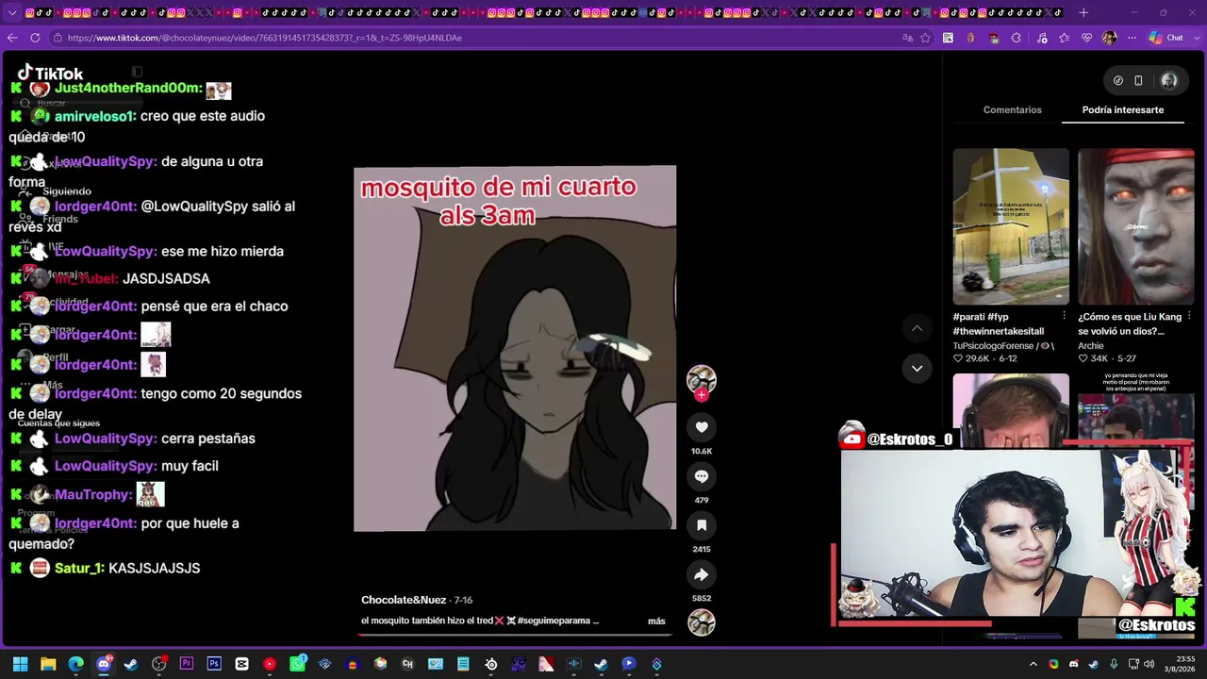This screenshot has width=1207, height=679.
Task: Open the TikTok profile avatar menu
Action: tap(1169, 80)
